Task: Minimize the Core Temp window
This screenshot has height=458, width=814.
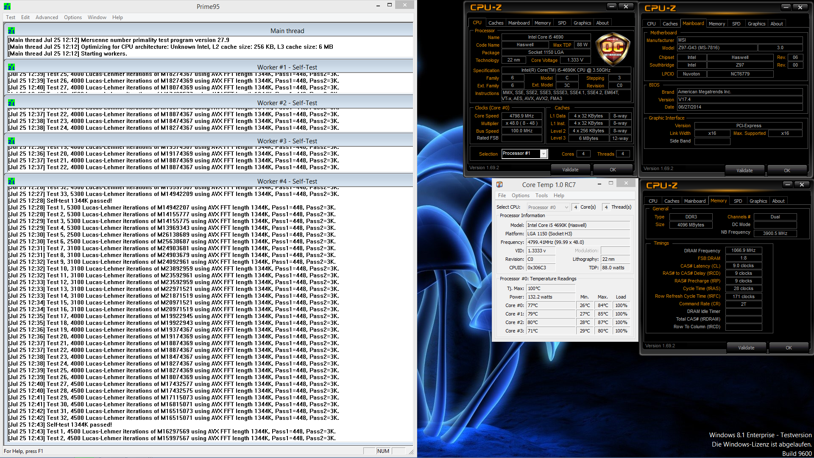Action: click(599, 184)
